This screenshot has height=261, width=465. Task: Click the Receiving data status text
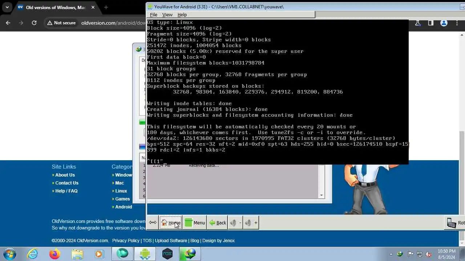tap(204, 166)
